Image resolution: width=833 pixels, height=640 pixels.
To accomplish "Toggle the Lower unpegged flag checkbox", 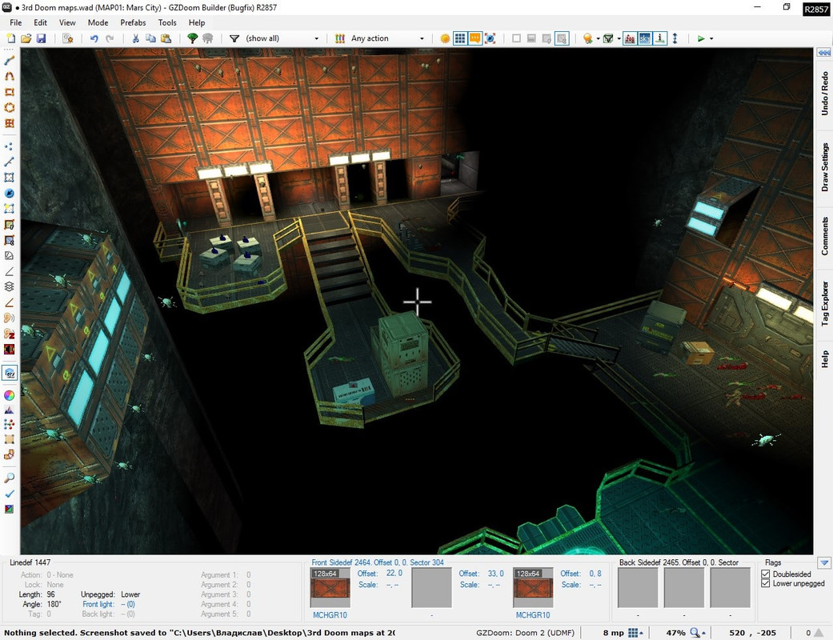I will [x=766, y=583].
